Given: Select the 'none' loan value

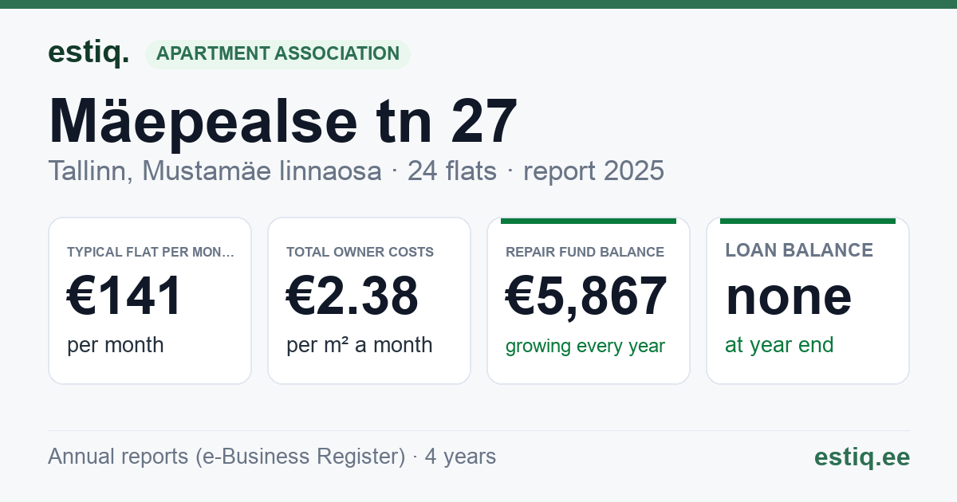Looking at the screenshot, I should pyautogui.click(x=788, y=296).
